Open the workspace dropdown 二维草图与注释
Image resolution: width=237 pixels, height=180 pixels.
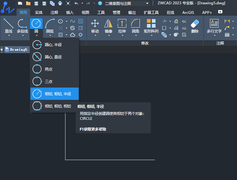coord(127,3)
